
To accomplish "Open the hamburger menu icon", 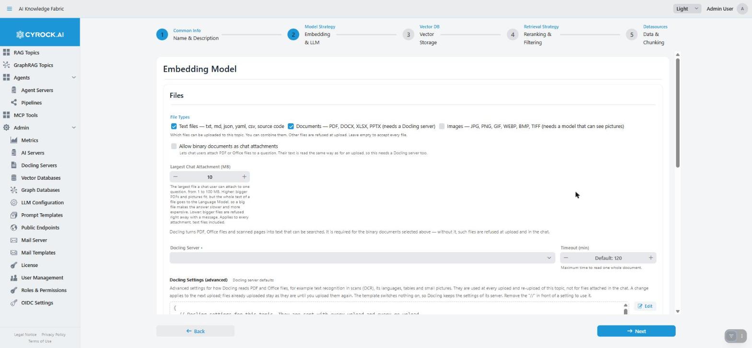I will (x=9, y=9).
